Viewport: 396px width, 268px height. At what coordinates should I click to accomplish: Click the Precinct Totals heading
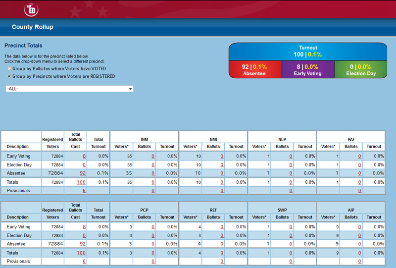point(23,46)
